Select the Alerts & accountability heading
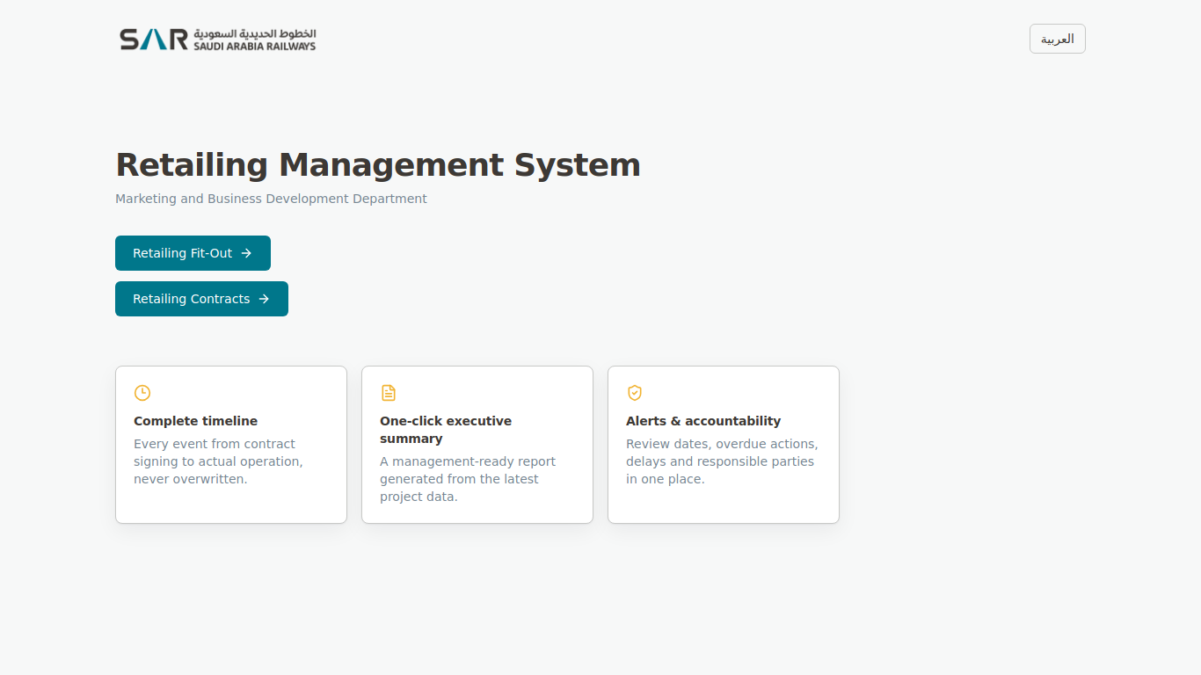 (x=703, y=421)
